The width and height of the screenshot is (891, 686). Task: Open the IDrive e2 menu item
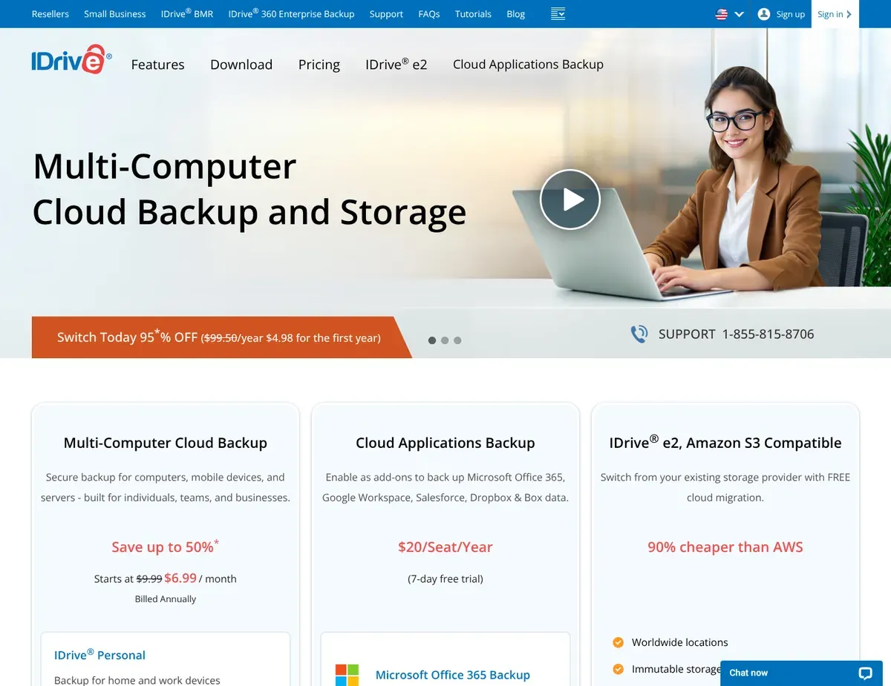click(396, 64)
